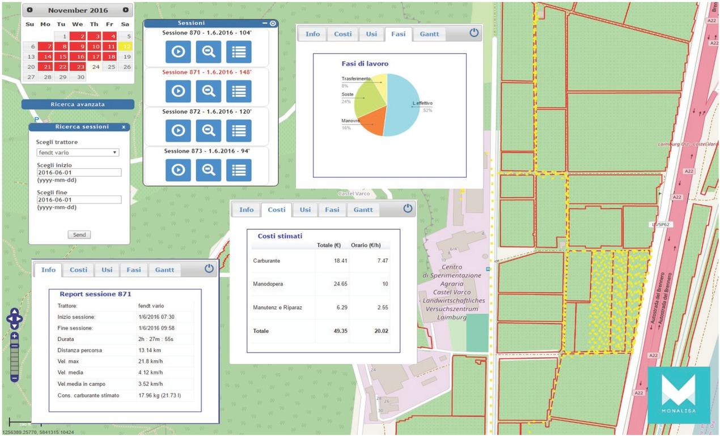The height and width of the screenshot is (436, 720).
Task: Click the Scegli inizio date field
Action: pos(79,173)
